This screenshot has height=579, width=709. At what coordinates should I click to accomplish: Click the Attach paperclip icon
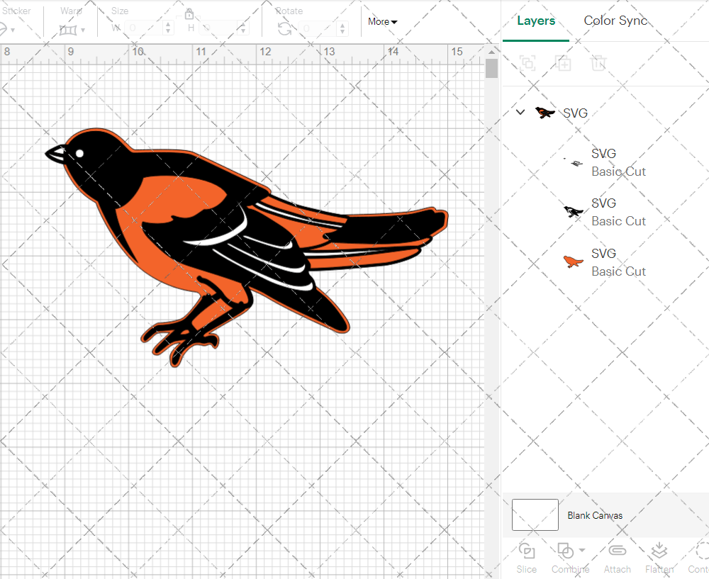coord(617,551)
